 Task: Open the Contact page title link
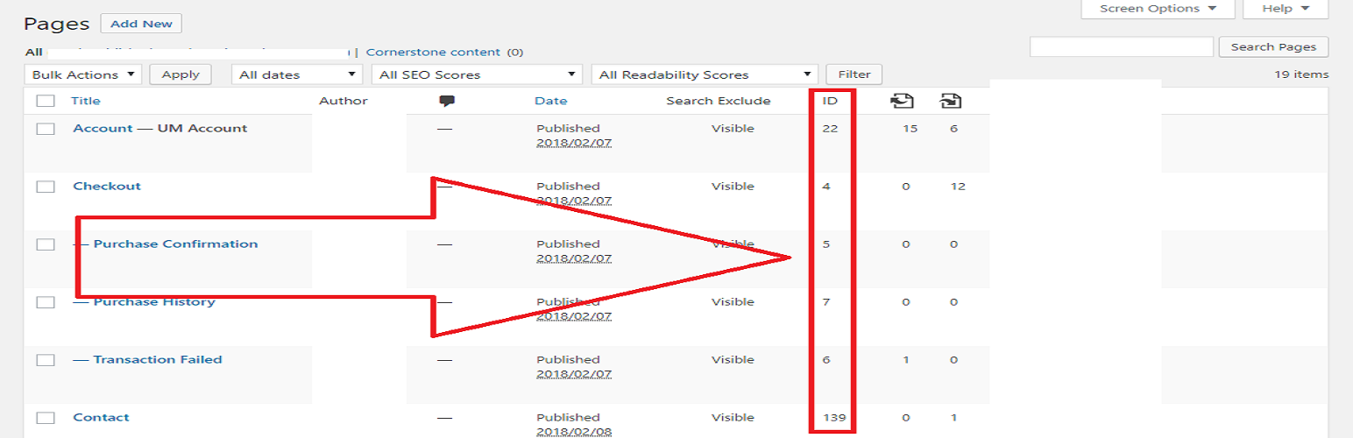[x=101, y=418]
